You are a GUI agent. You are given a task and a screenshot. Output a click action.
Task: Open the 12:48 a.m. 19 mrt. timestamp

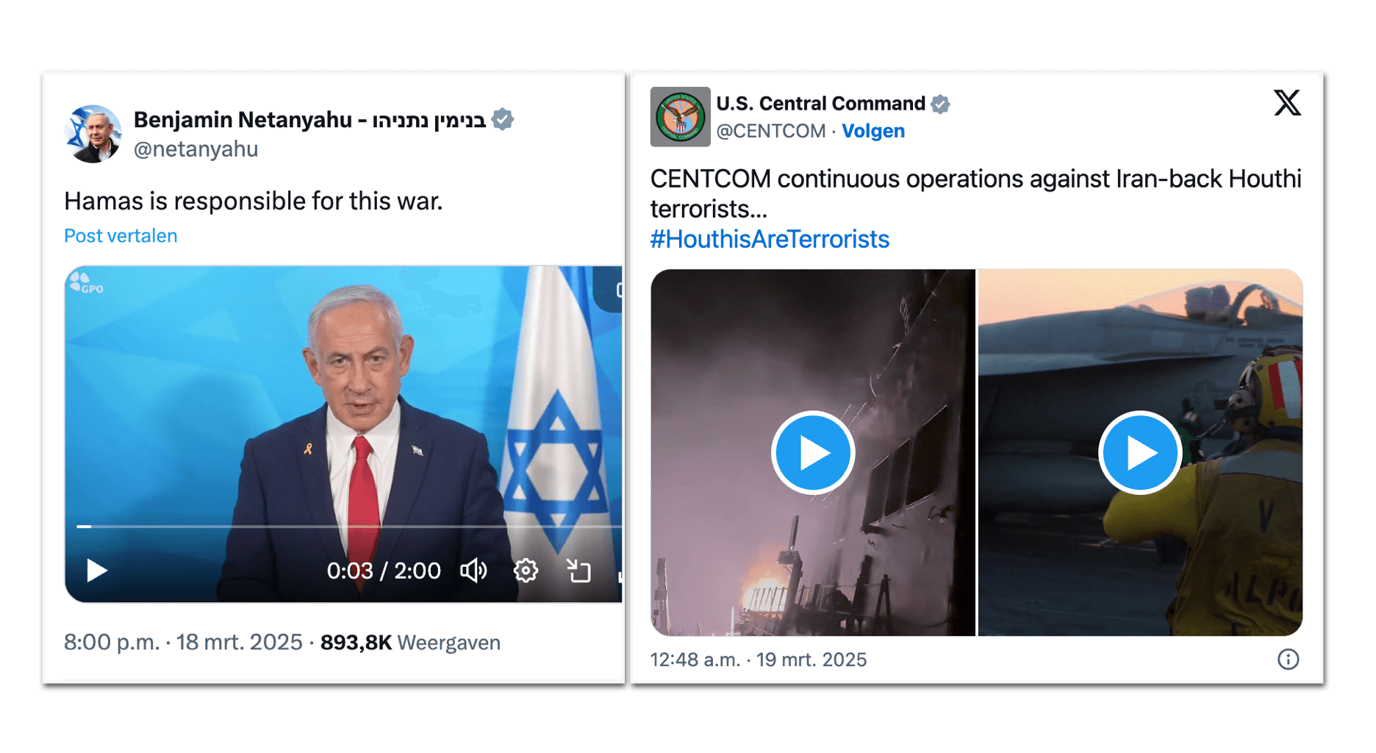point(759,660)
